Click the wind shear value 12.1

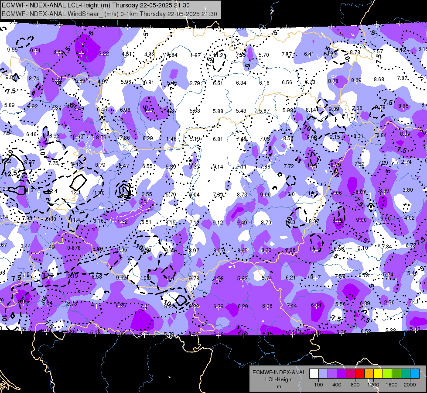75,193
